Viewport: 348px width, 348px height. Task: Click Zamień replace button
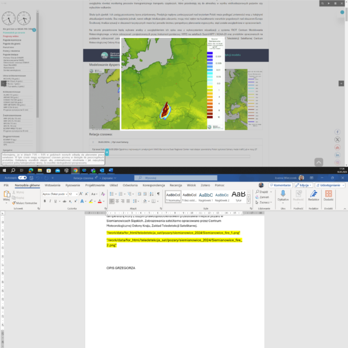262,197
